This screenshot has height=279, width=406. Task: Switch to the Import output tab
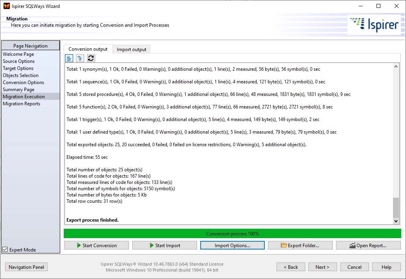click(x=131, y=49)
